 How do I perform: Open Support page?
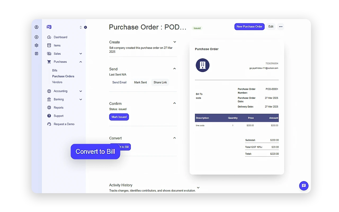point(59,116)
